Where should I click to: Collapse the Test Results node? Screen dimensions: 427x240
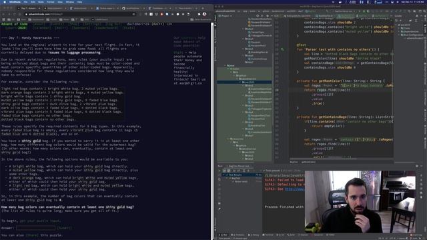[224, 175]
